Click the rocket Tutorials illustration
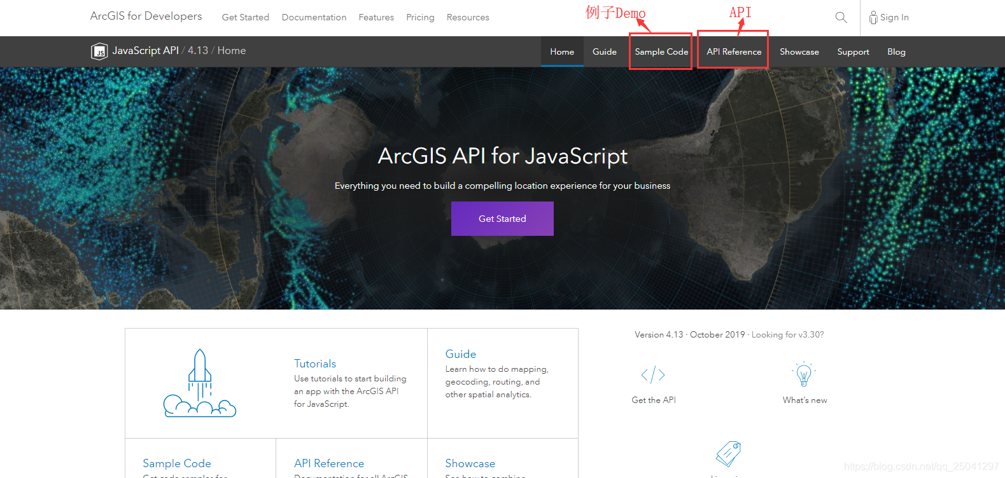This screenshot has height=478, width=1005. coord(200,383)
